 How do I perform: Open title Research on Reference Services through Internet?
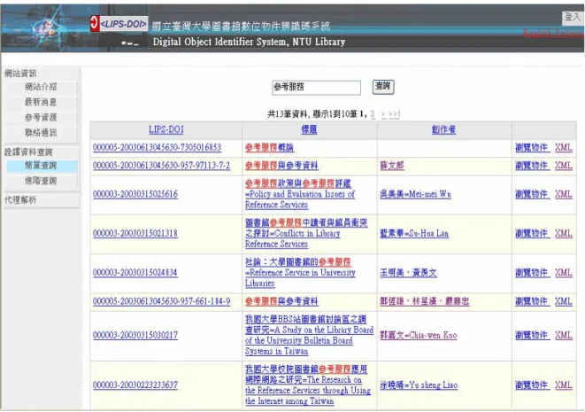[x=308, y=385]
